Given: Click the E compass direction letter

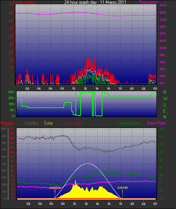Looking at the screenshot, I should (165, 111).
